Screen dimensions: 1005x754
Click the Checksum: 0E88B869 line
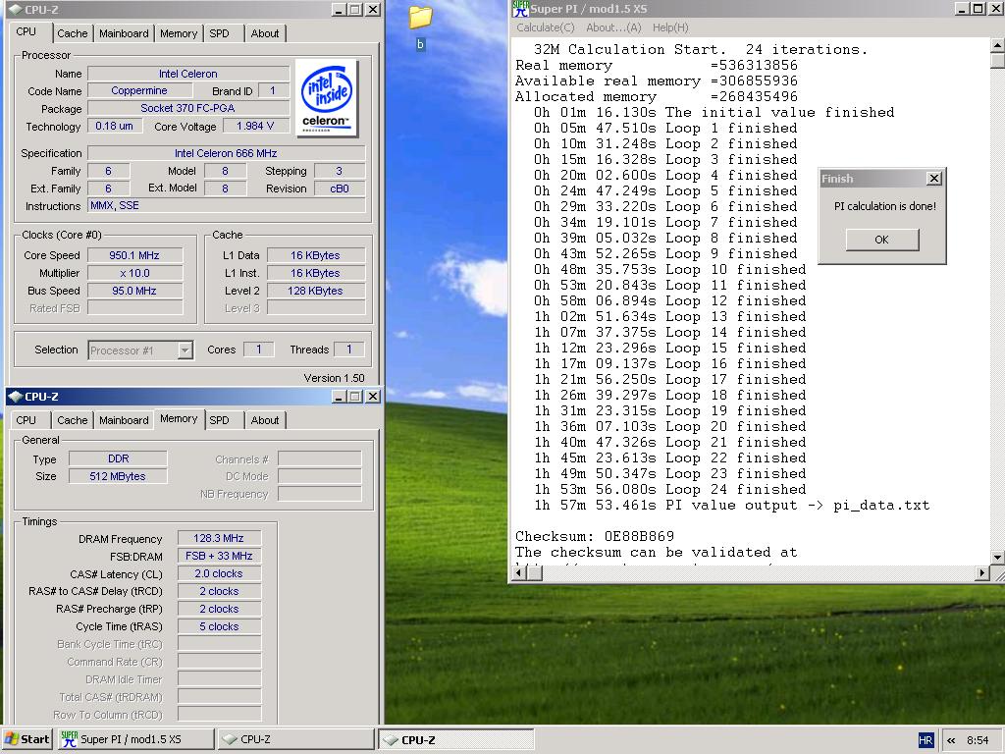(x=595, y=536)
